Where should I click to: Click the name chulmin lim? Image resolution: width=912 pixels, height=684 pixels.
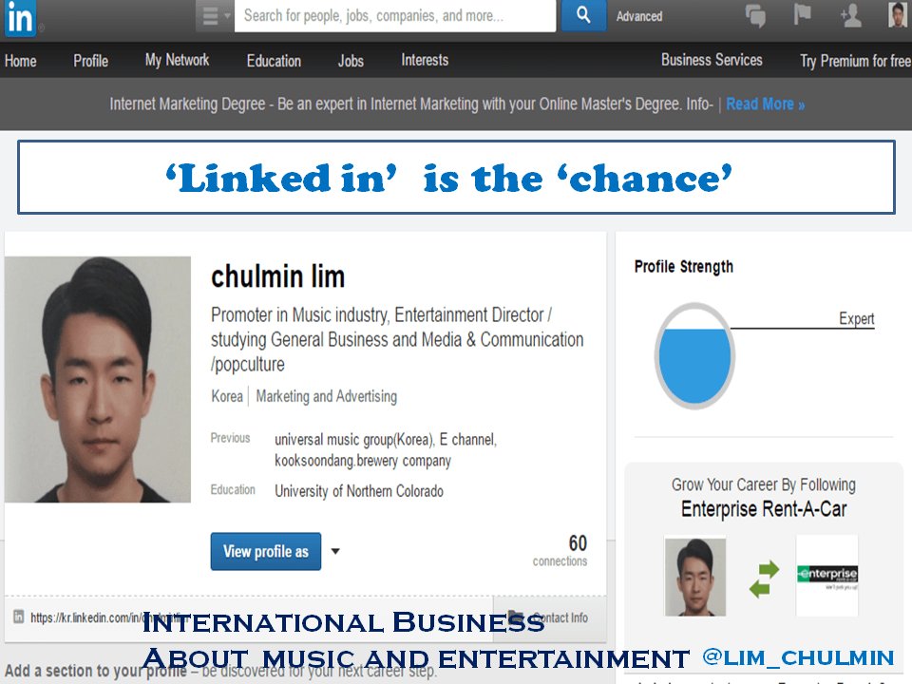277,276
